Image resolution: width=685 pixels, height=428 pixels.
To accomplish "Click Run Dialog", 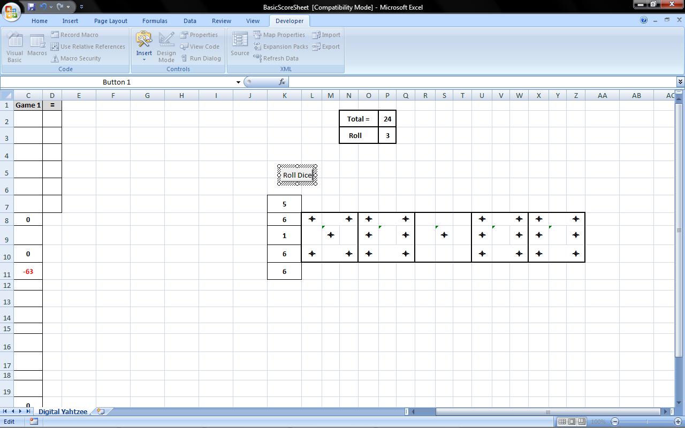I will tap(201, 58).
